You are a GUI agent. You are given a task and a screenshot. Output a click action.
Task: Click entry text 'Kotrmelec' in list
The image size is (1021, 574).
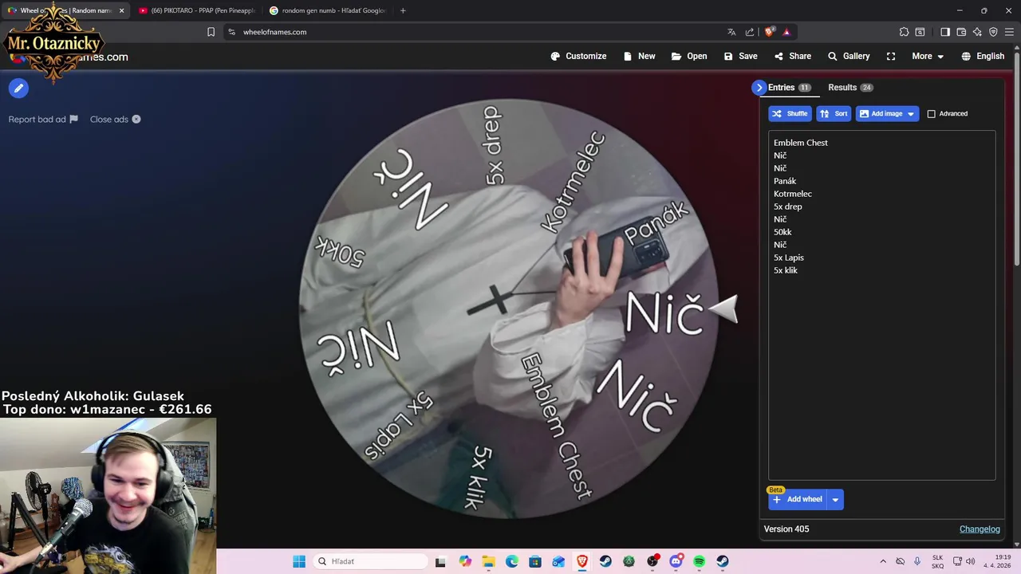click(793, 194)
